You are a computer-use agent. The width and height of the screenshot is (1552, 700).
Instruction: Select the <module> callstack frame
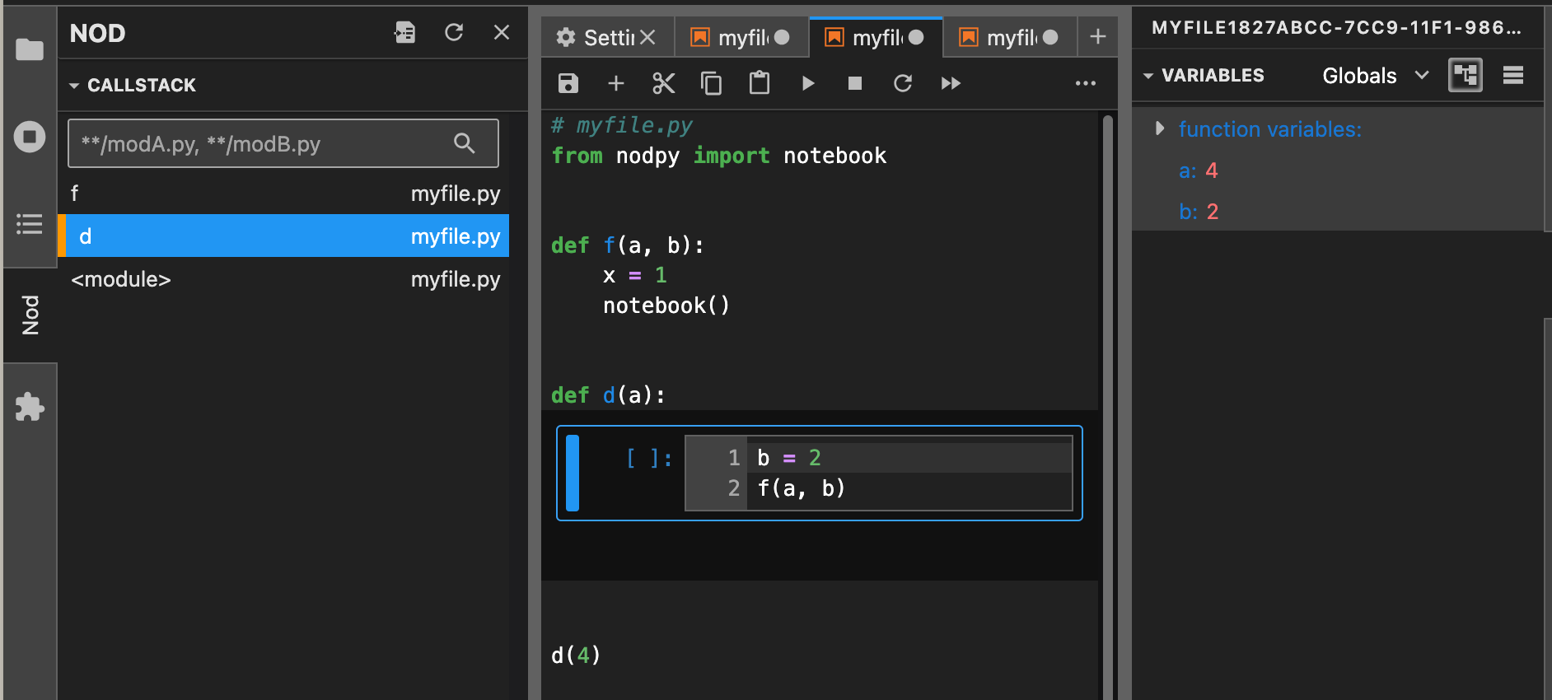tap(283, 279)
